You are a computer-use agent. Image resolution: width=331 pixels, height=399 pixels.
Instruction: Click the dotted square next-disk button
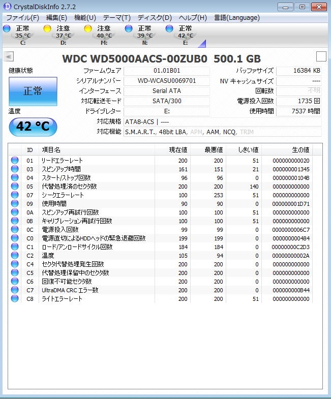click(x=321, y=56)
